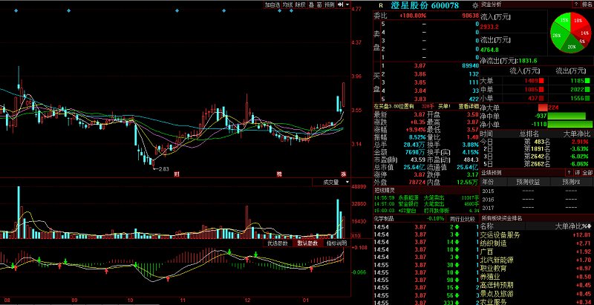Toggle 除权 adjustment mode
Viewport: 594px width, 305px height.
point(299,4)
